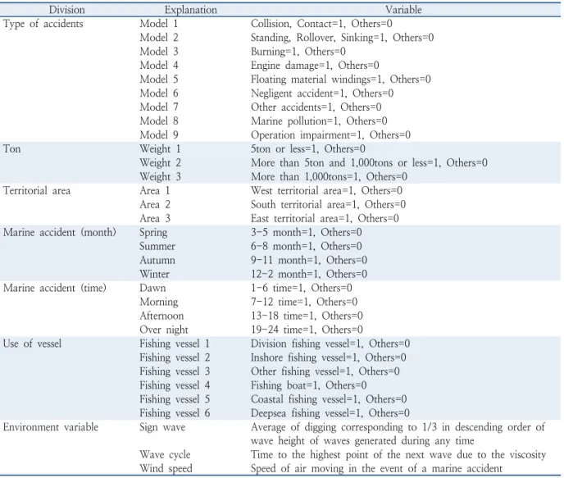The image size is (564, 478).
Task: Select the 'Model 5' cell
Action: click(x=159, y=80)
